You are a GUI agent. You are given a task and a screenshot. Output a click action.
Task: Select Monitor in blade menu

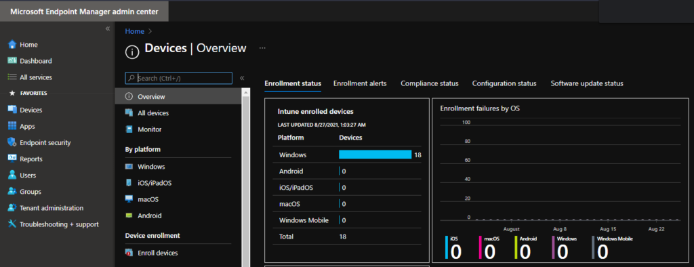150,129
